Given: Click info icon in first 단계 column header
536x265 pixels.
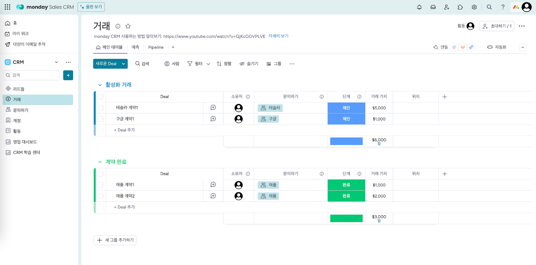Looking at the screenshot, I should [359, 97].
